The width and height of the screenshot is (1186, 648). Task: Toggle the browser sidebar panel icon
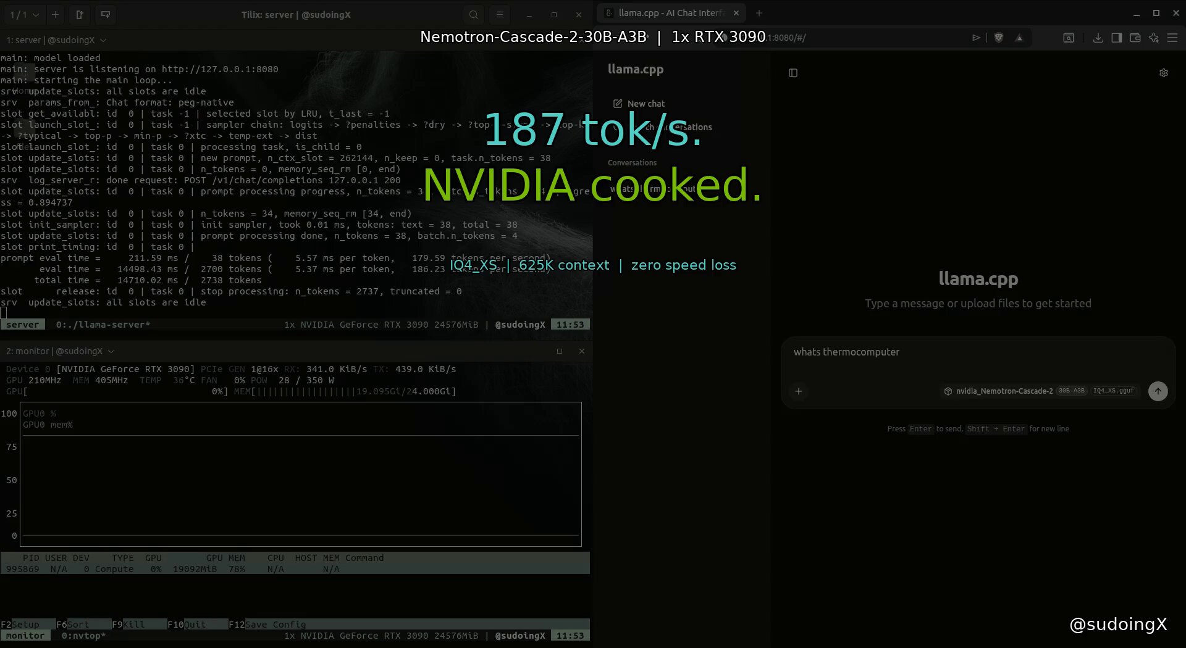[1116, 38]
